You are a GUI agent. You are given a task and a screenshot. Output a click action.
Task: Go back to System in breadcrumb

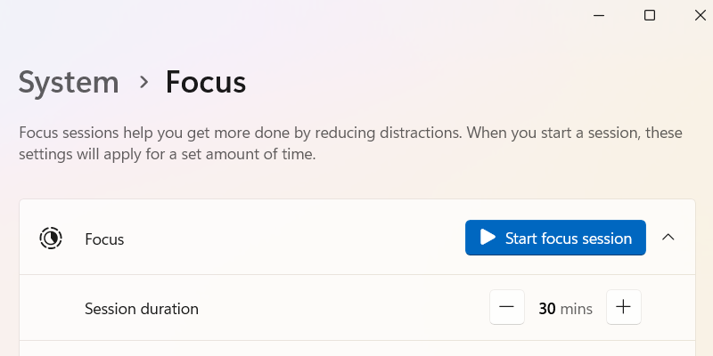(69, 82)
